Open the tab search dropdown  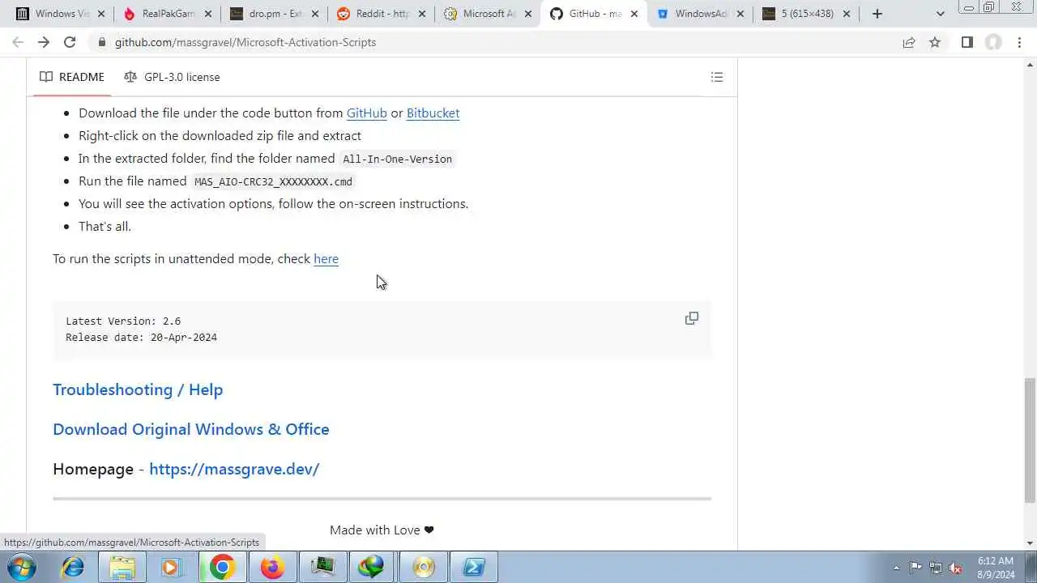(x=940, y=14)
